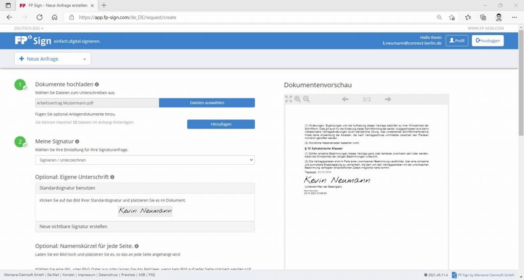The height and width of the screenshot is (280, 524).
Task: Zoom out of the document preview
Action: pos(307,99)
